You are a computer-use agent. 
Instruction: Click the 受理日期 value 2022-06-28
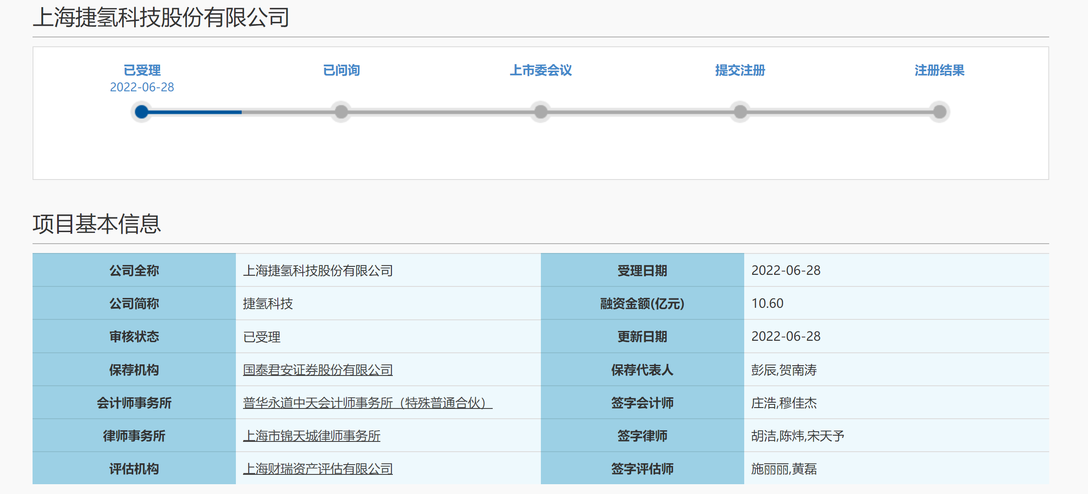point(786,270)
